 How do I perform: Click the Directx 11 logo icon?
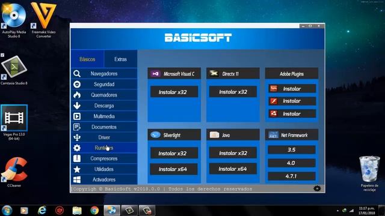coord(214,73)
